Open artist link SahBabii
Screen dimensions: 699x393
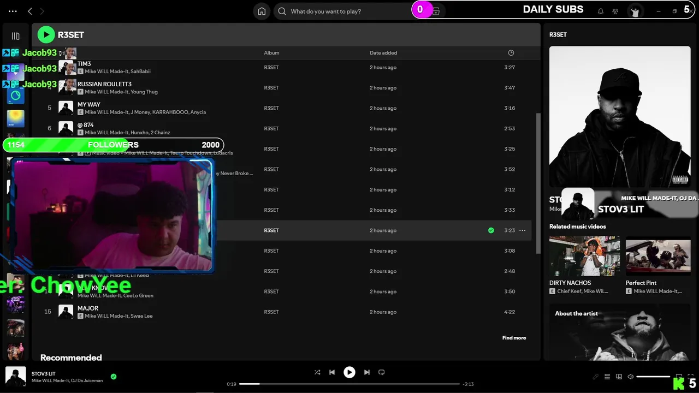[x=140, y=72]
